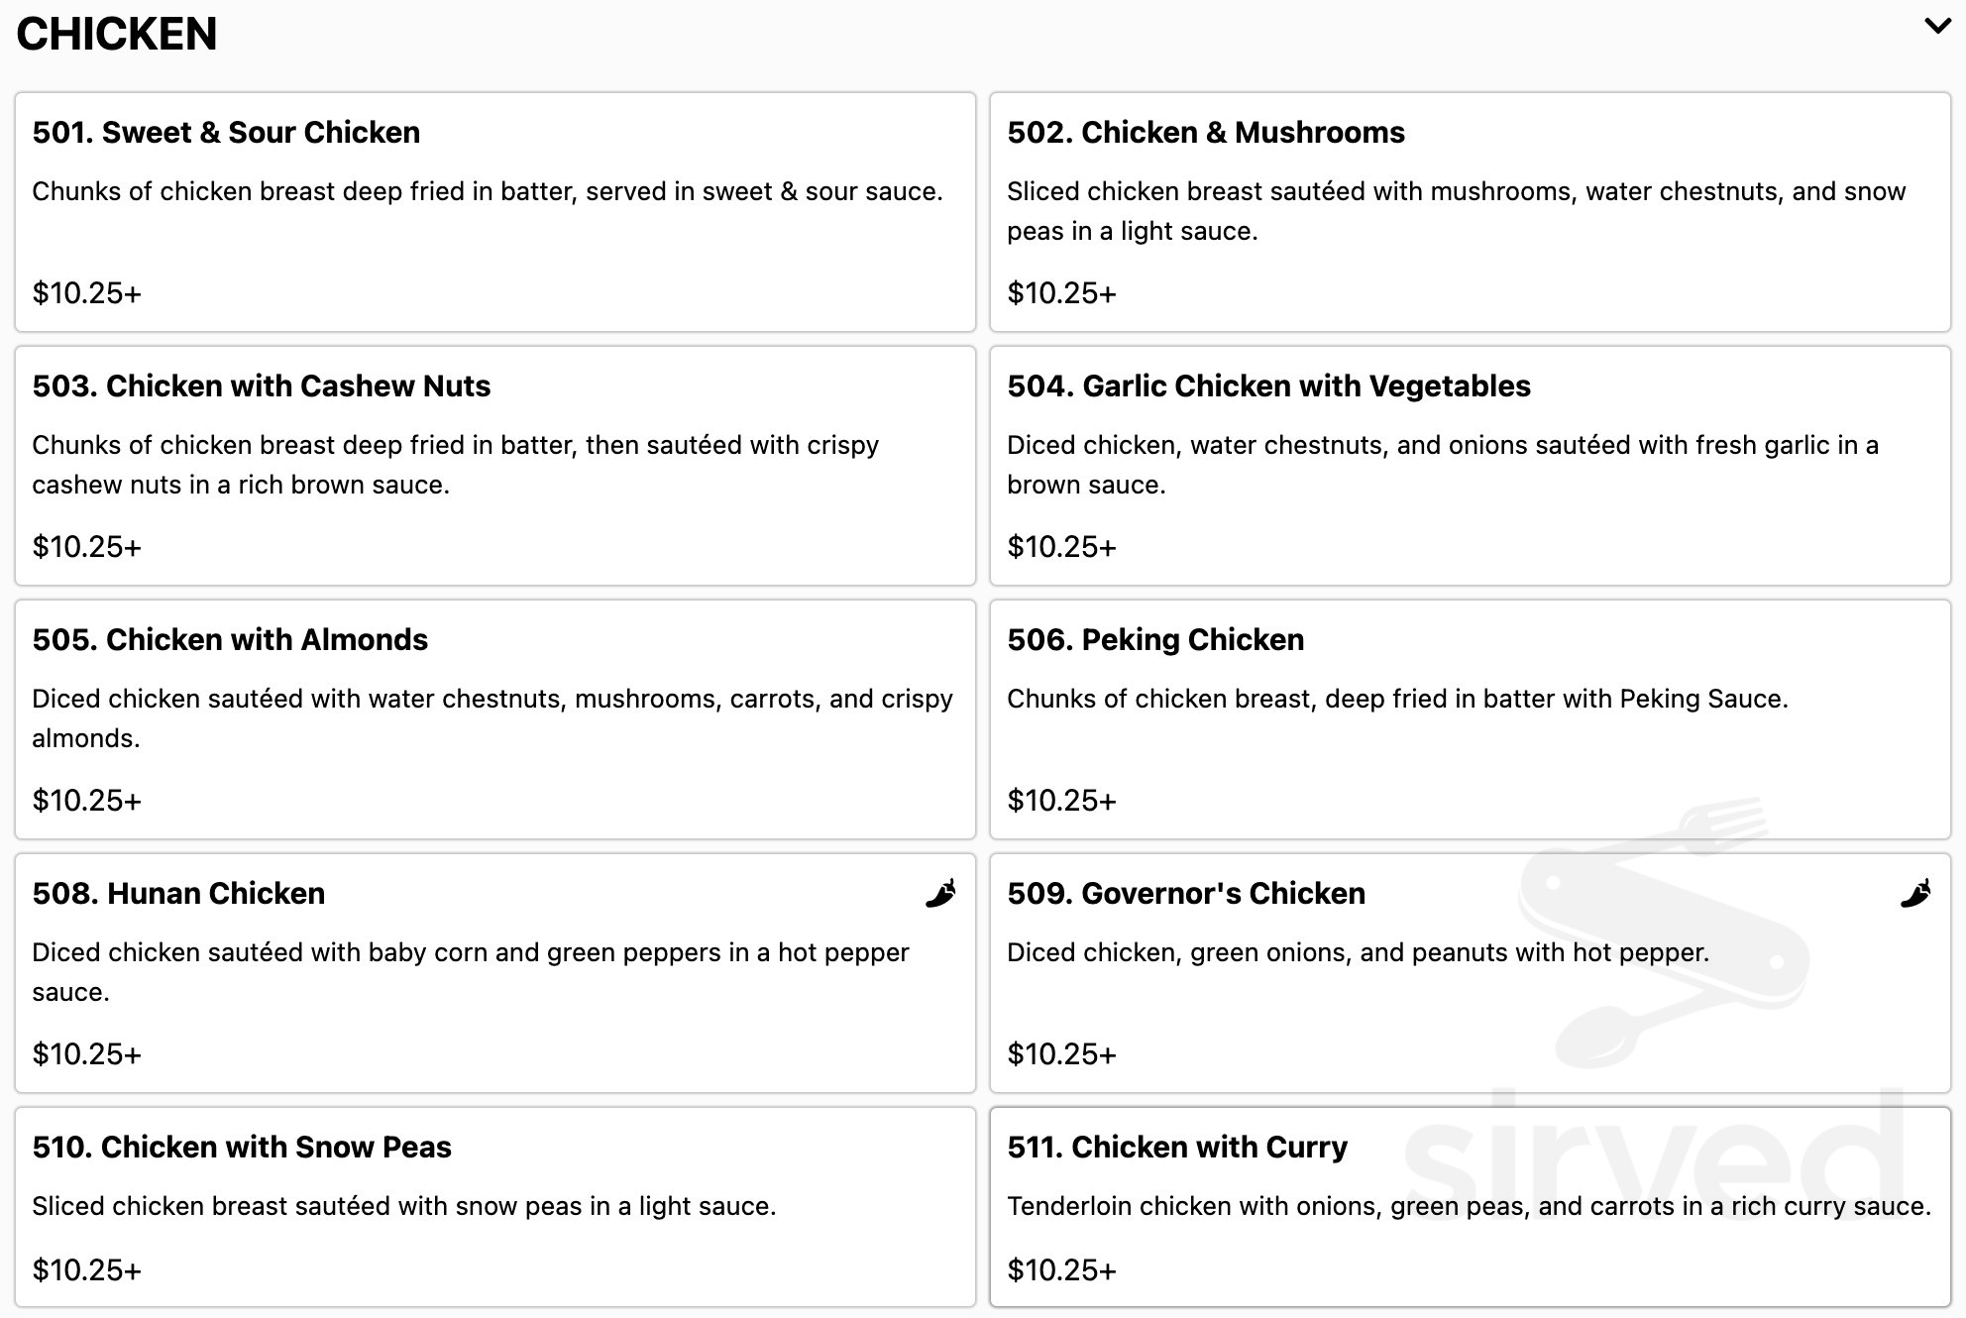1966x1318 pixels.
Task: Collapse the CHICKEN section with the chevron
Action: tap(1937, 28)
